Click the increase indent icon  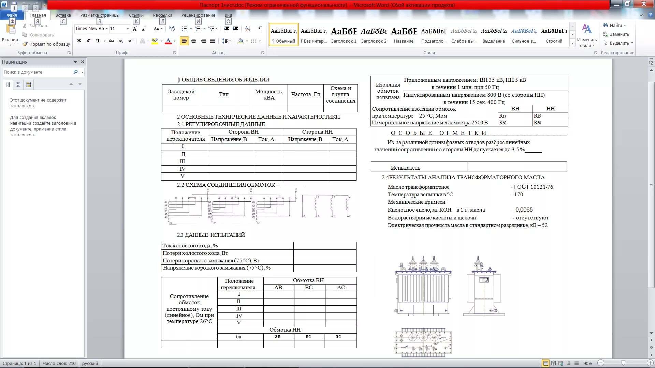point(235,29)
